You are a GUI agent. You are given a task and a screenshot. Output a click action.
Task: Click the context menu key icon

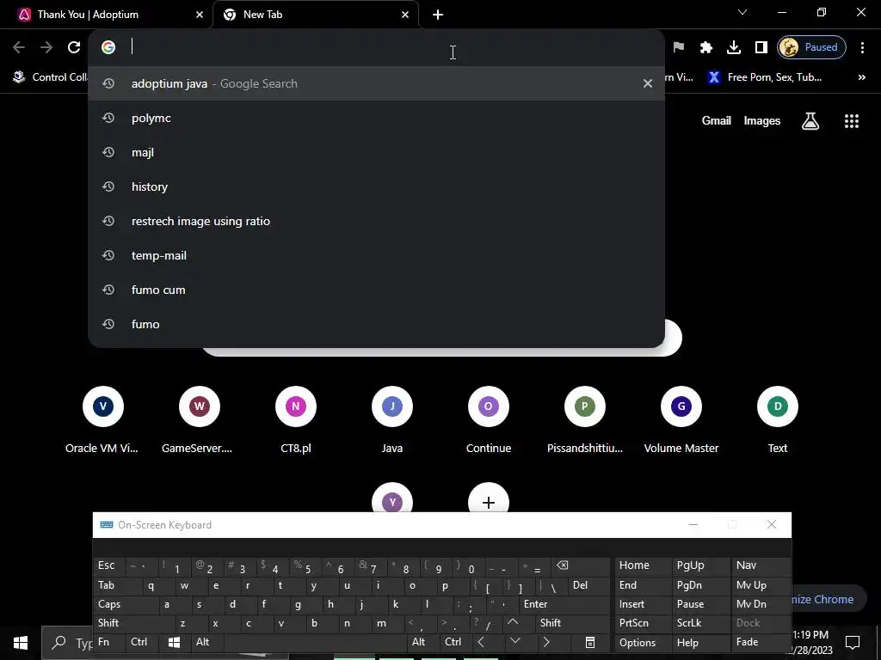pyautogui.click(x=590, y=642)
